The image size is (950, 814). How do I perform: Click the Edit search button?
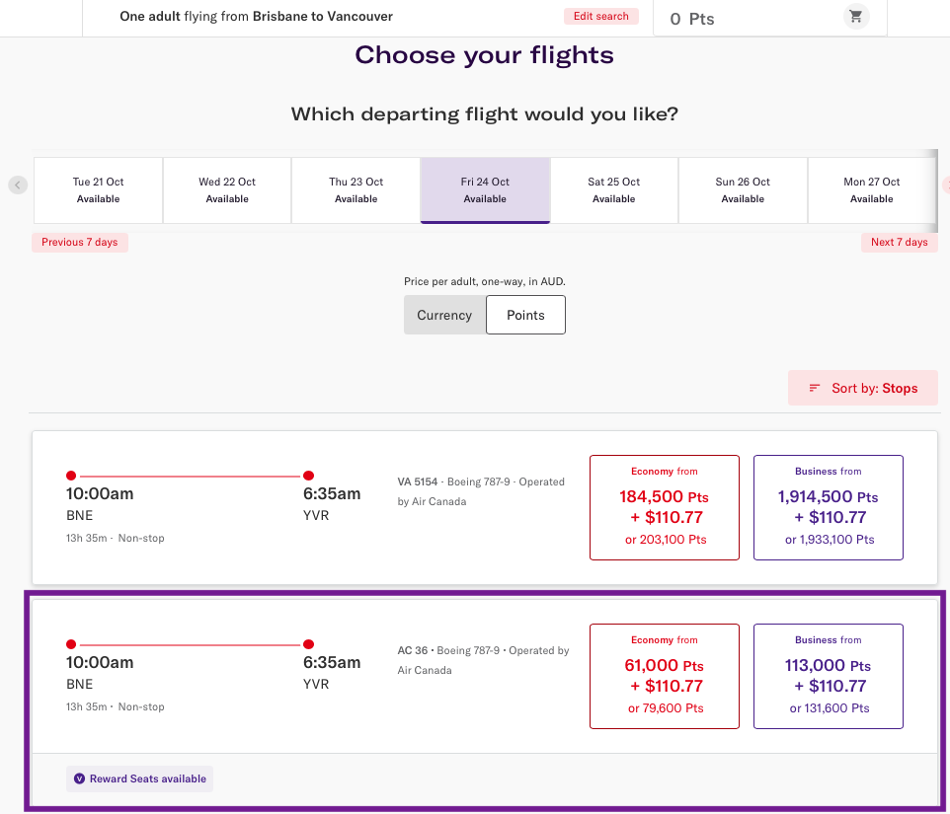601,17
